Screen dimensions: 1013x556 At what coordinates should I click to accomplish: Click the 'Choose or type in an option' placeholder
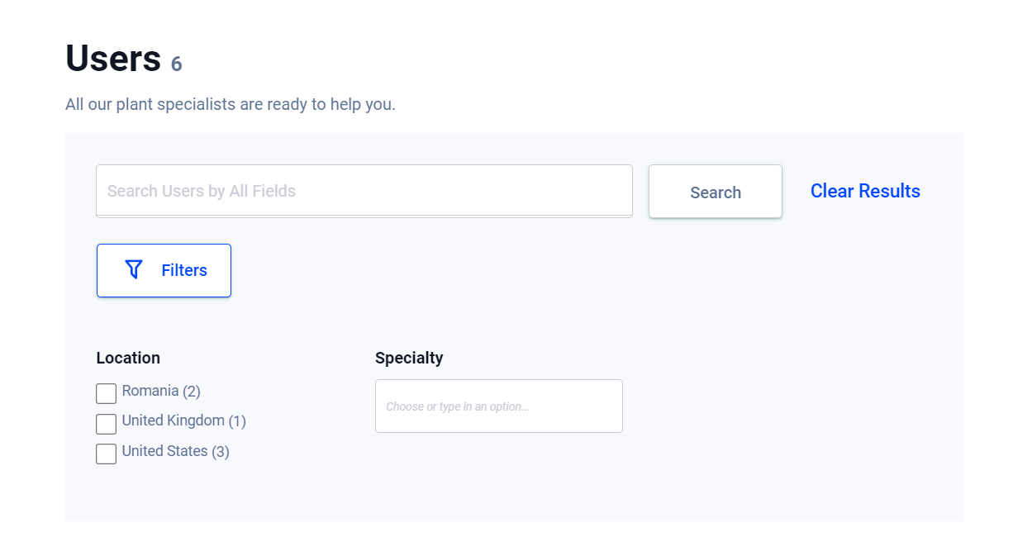click(458, 406)
